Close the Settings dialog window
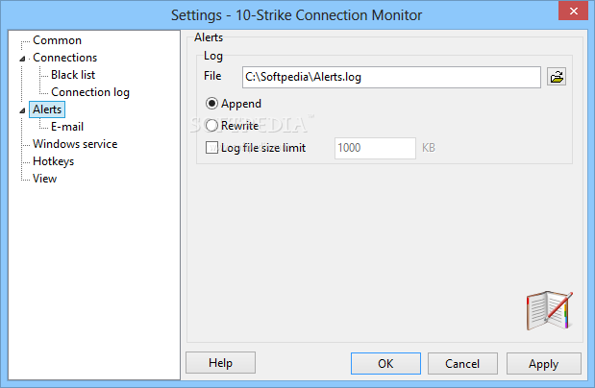The image size is (595, 388). pos(573,11)
